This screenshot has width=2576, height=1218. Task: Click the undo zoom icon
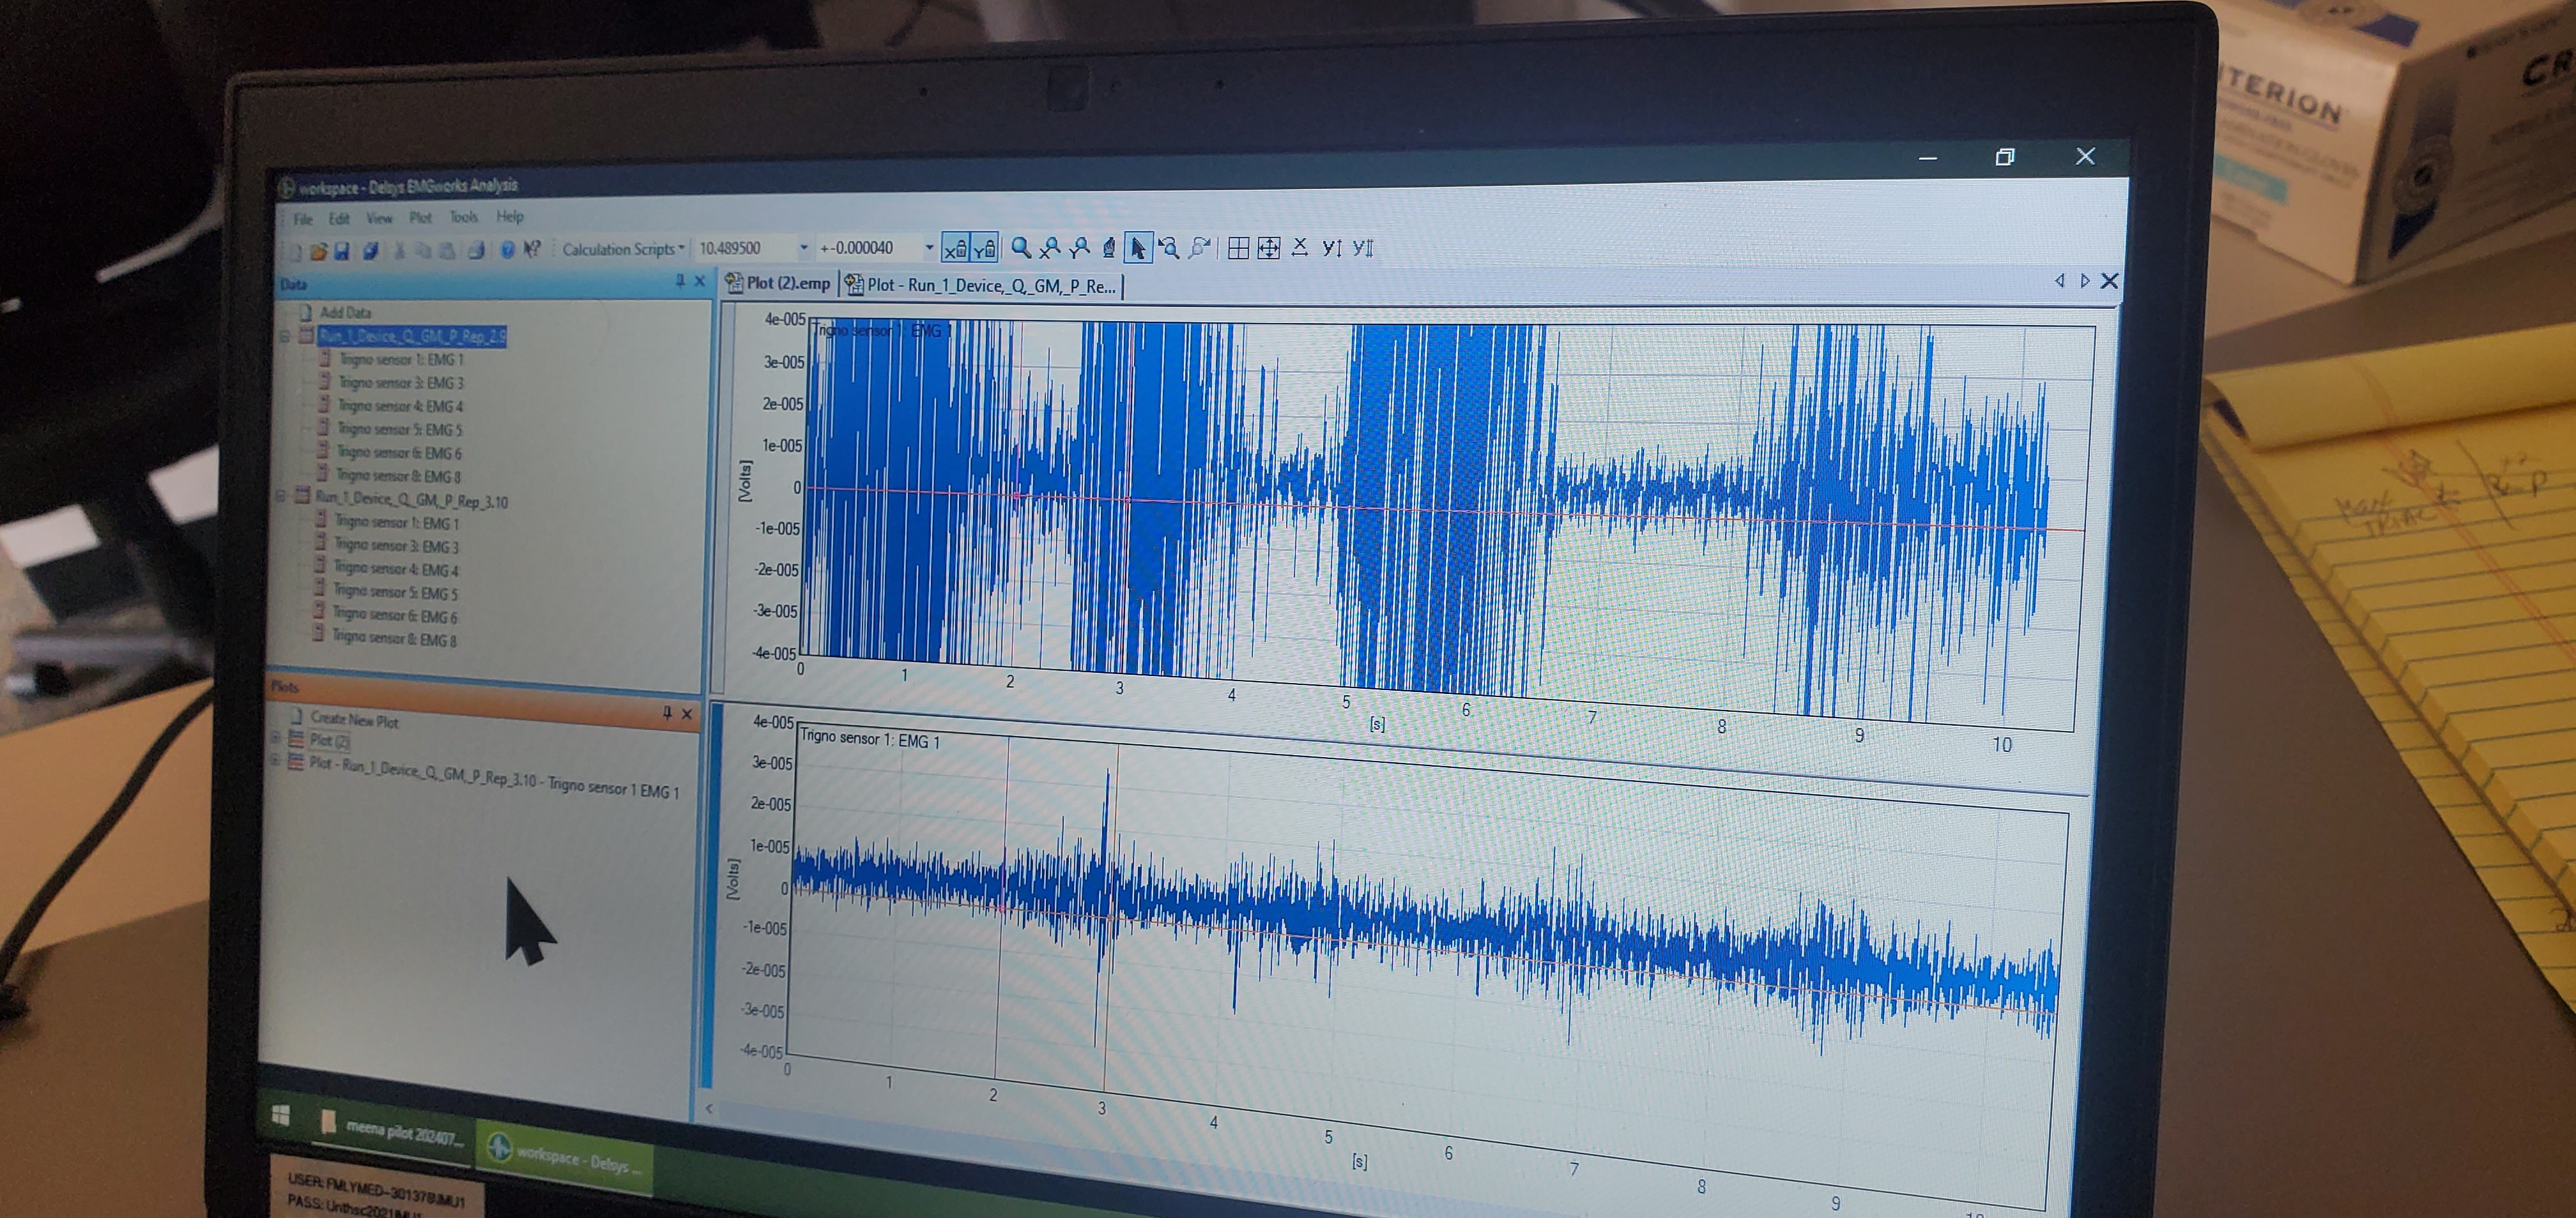tap(1168, 248)
